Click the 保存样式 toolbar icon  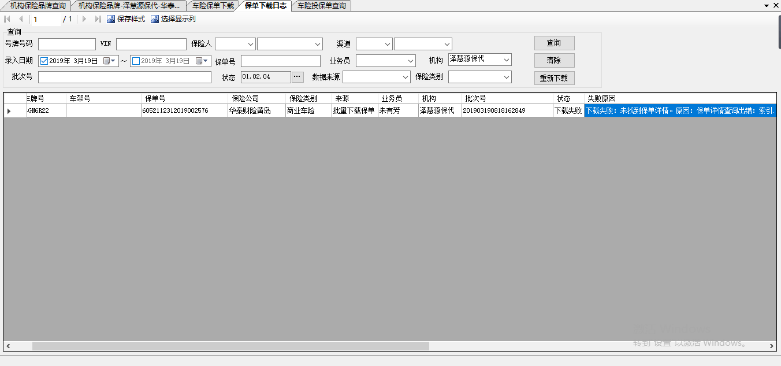click(x=111, y=19)
